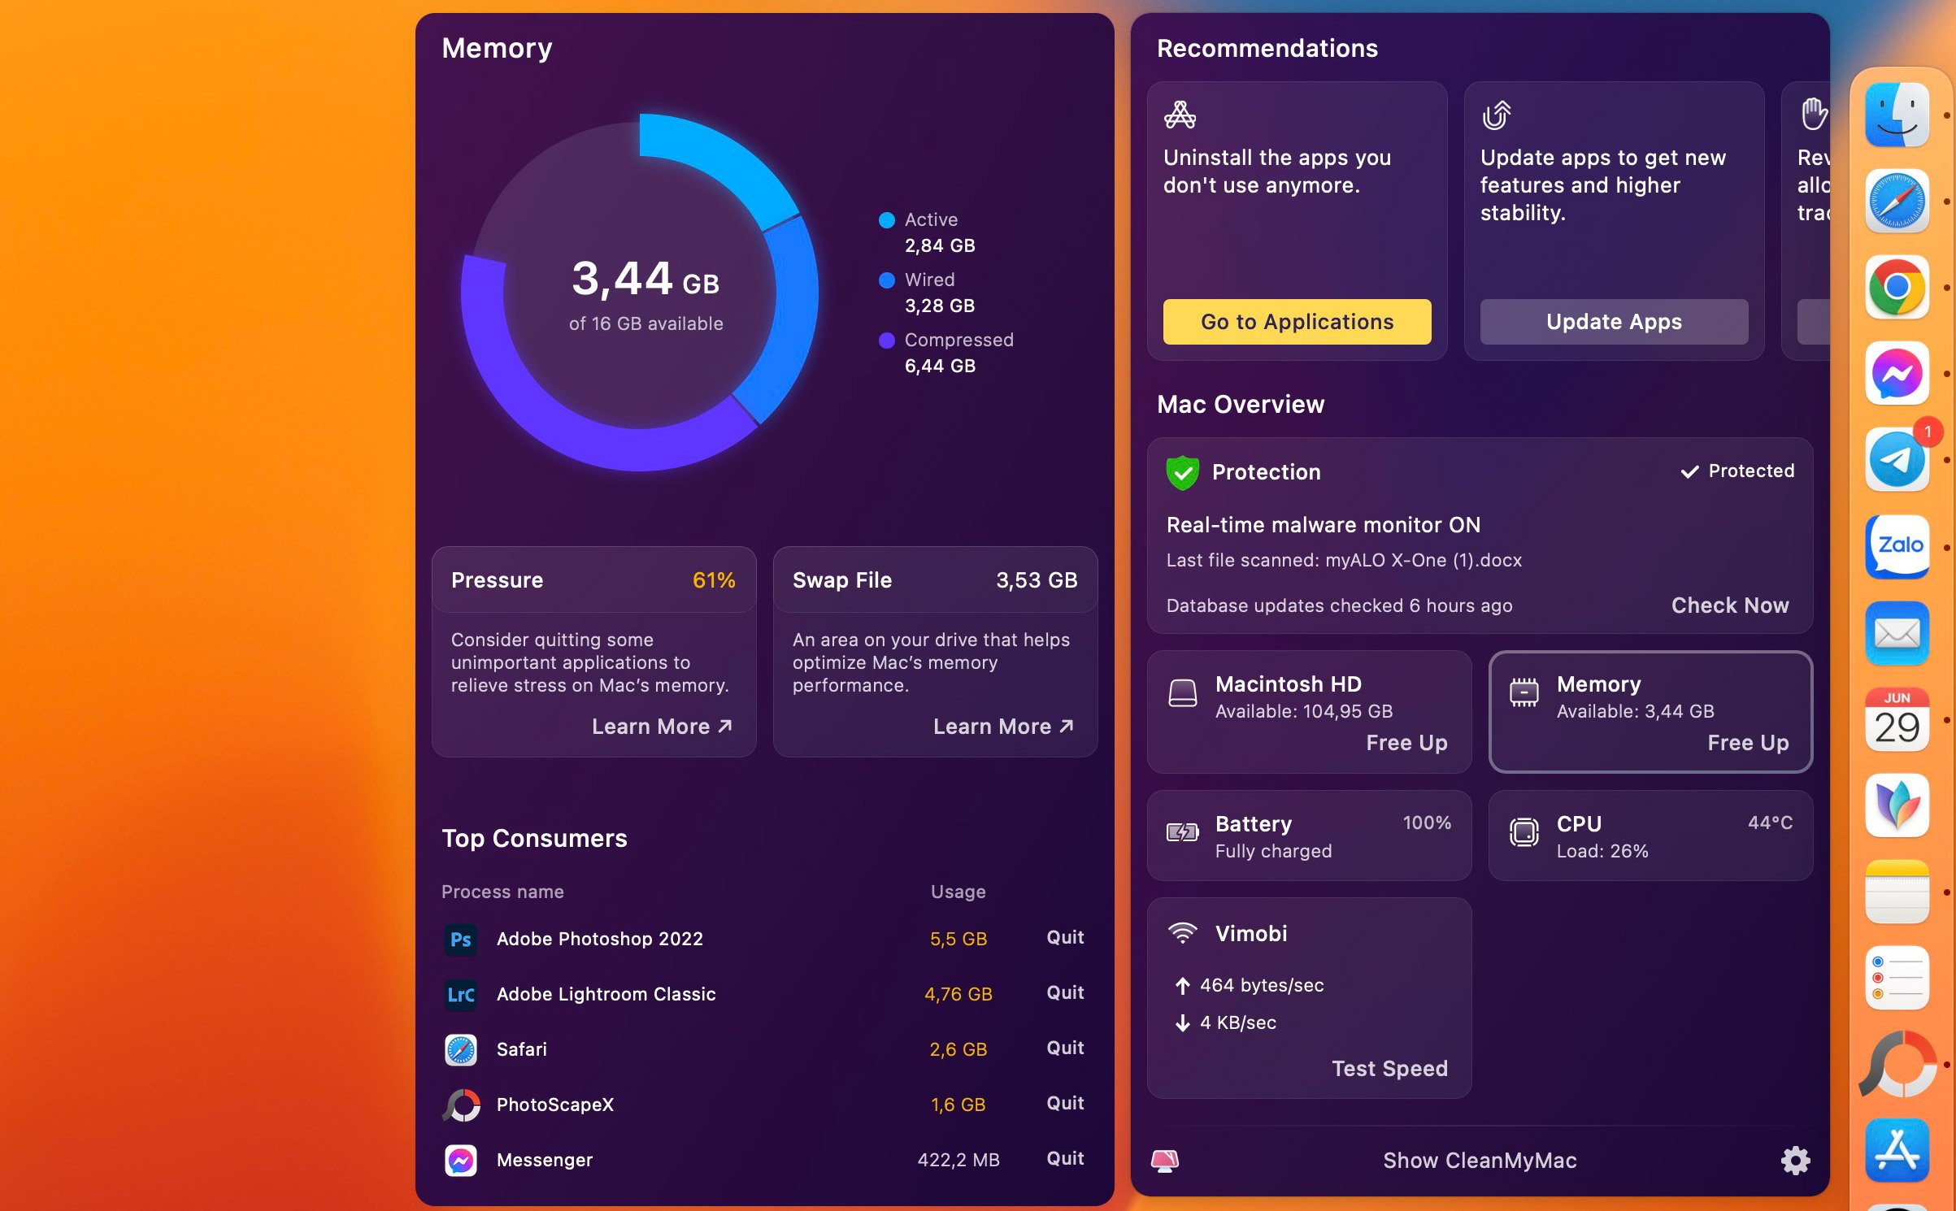Open the settings gear at bottom right
Image resolution: width=1956 pixels, height=1211 pixels.
[x=1796, y=1161]
